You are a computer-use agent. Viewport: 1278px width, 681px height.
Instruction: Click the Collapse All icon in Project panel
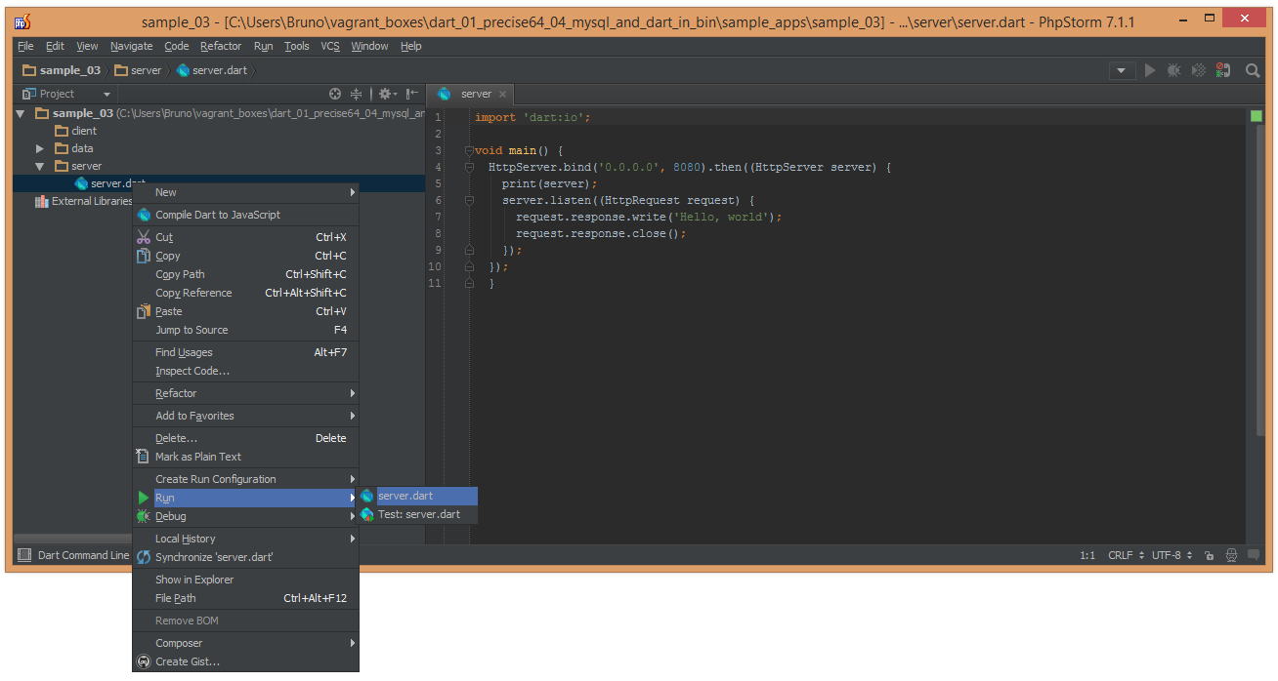(357, 94)
